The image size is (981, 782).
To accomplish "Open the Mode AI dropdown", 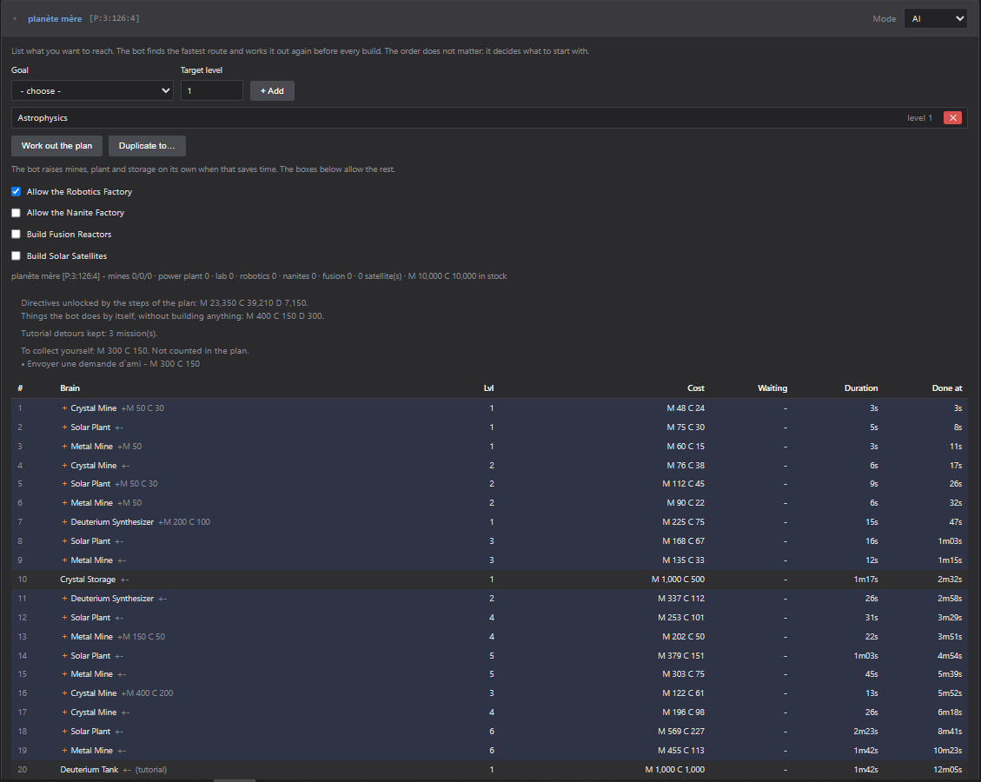I will tap(936, 19).
